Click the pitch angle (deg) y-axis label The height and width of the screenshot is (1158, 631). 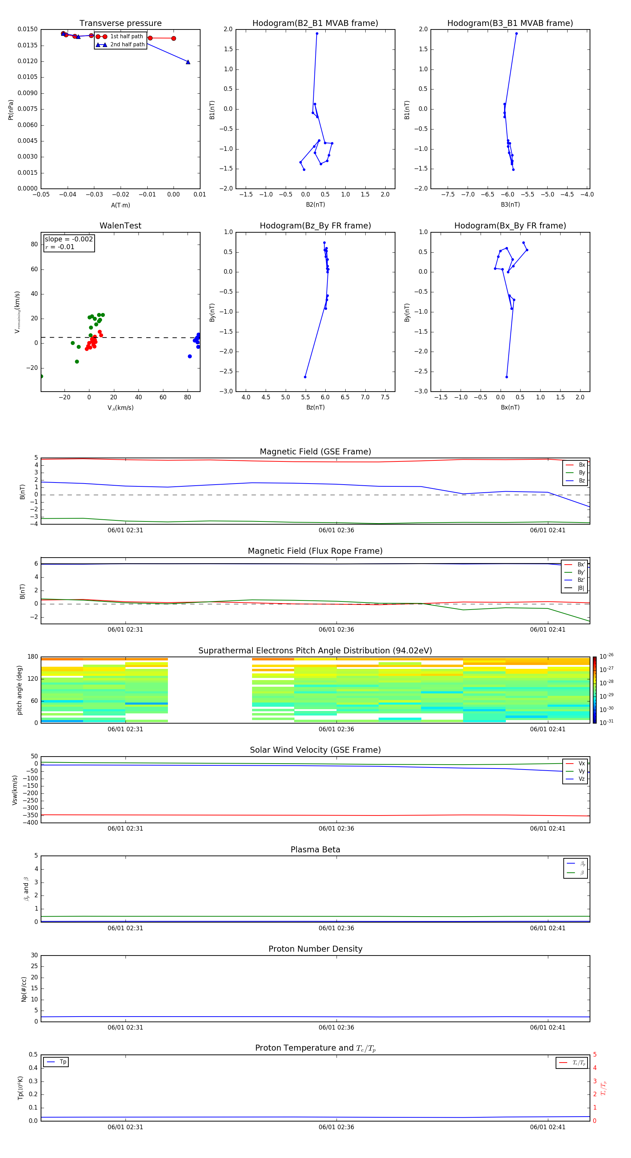19,690
